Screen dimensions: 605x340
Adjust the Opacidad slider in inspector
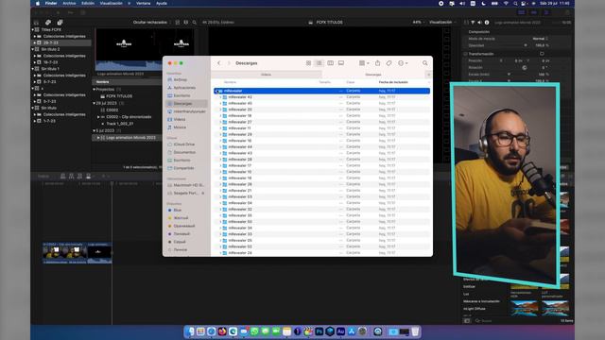tap(526, 45)
